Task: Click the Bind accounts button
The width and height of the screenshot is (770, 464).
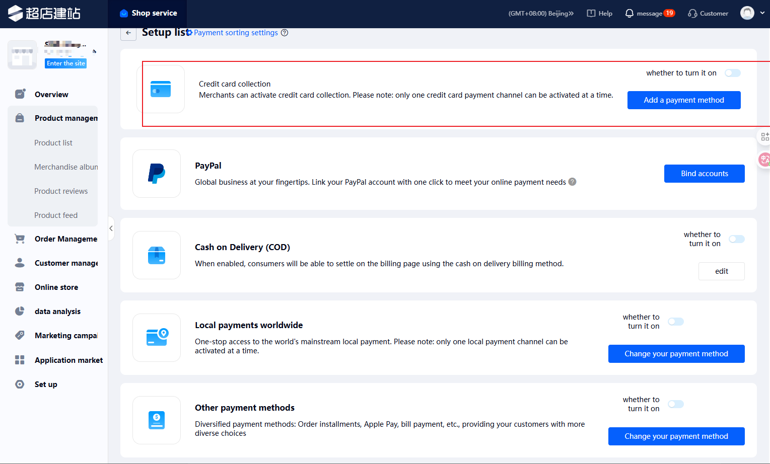Action: click(x=704, y=174)
